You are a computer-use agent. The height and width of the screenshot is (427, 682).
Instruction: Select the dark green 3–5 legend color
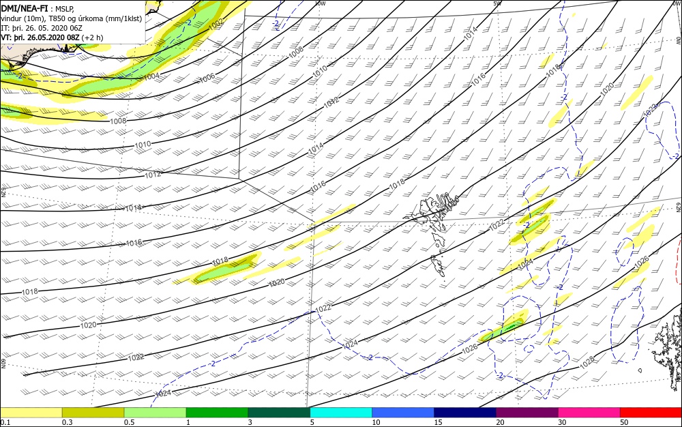click(x=279, y=413)
